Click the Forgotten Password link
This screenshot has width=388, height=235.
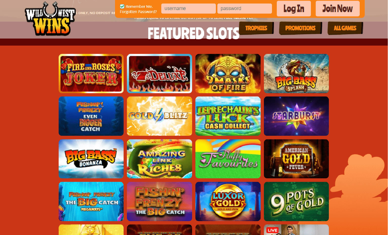click(x=138, y=12)
